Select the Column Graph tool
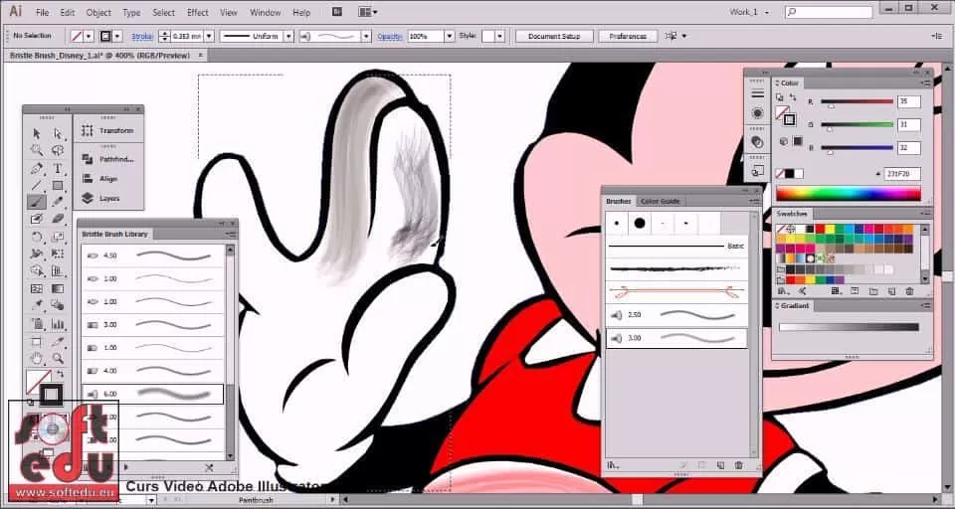 58,323
